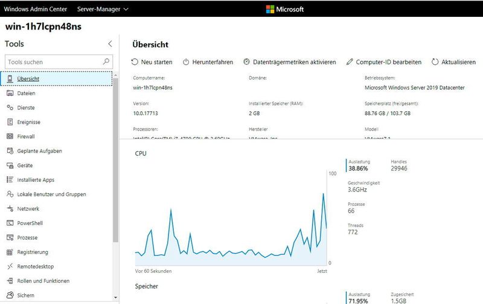Viewport: 483px width, 304px height.
Task: Click the Sichern cloud icon
Action: pos(10,295)
